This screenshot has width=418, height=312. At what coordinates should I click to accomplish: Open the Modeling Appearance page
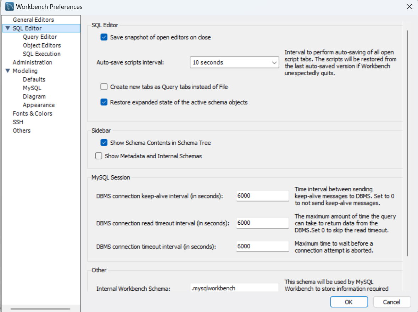(39, 105)
